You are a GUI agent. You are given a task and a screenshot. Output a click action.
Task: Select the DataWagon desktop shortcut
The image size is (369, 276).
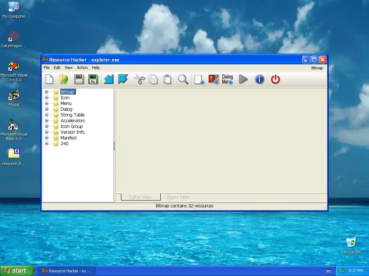[x=14, y=40]
